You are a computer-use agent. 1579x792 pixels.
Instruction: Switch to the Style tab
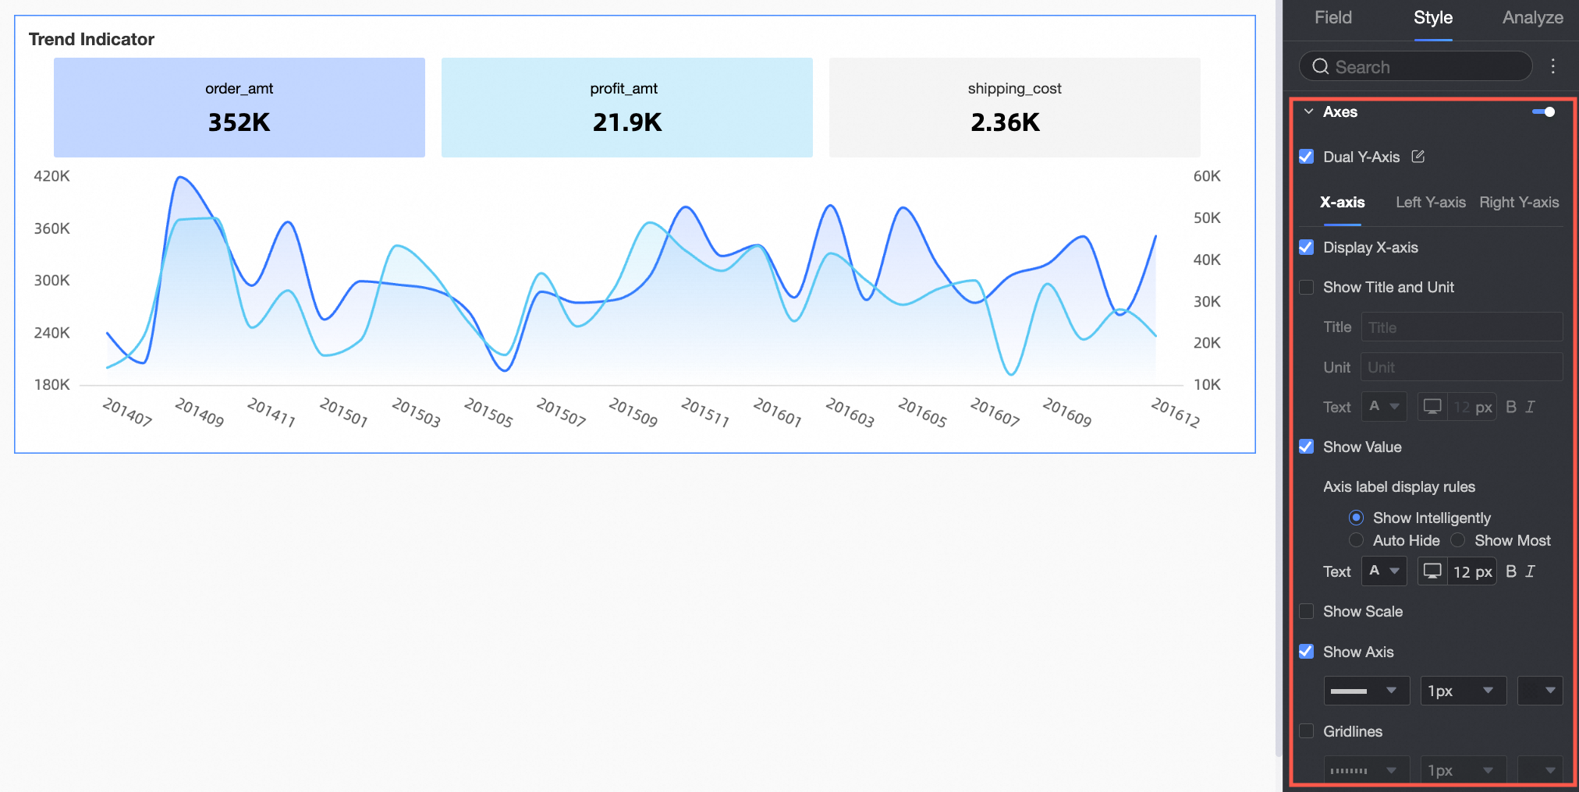(x=1433, y=18)
